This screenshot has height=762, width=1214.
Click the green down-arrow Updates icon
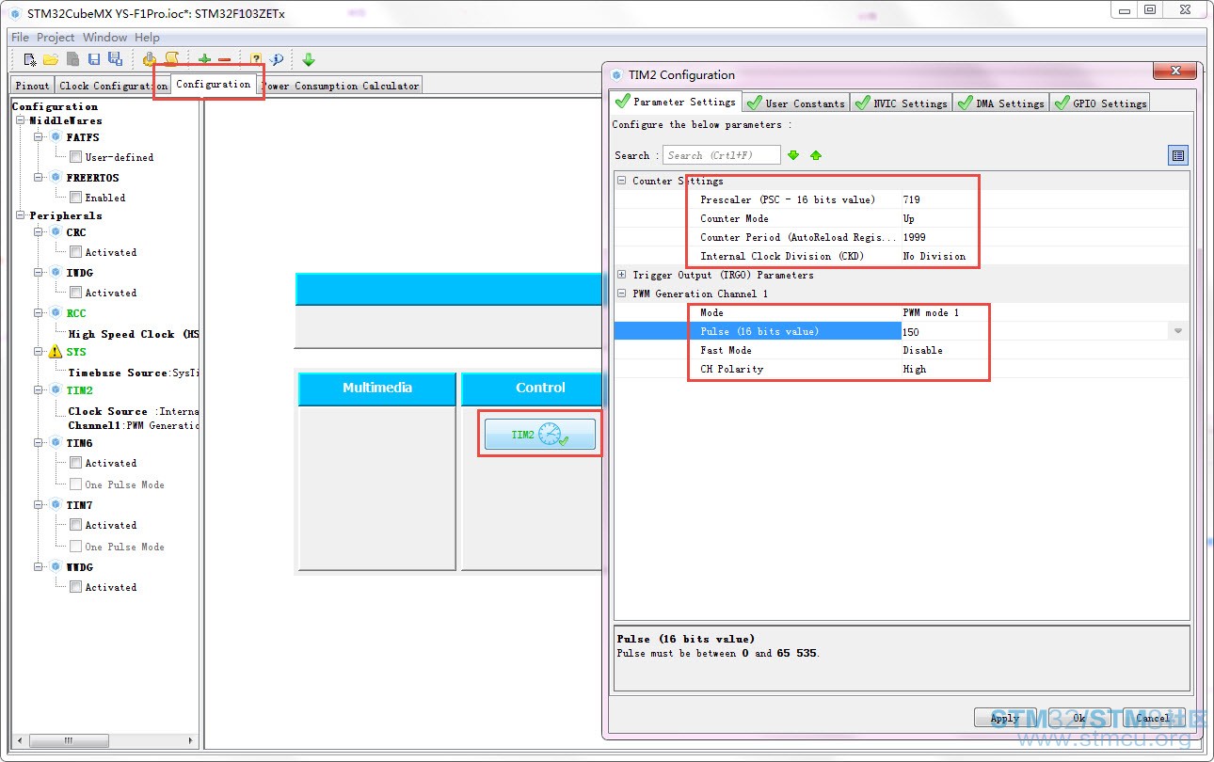pos(309,59)
